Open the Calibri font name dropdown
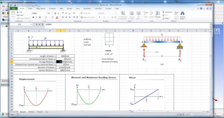The height and width of the screenshot is (118, 224). tap(46, 13)
